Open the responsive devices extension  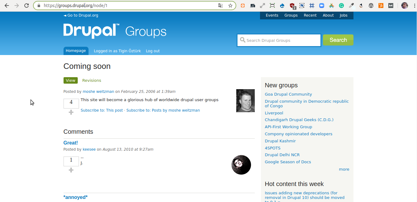click(x=253, y=6)
